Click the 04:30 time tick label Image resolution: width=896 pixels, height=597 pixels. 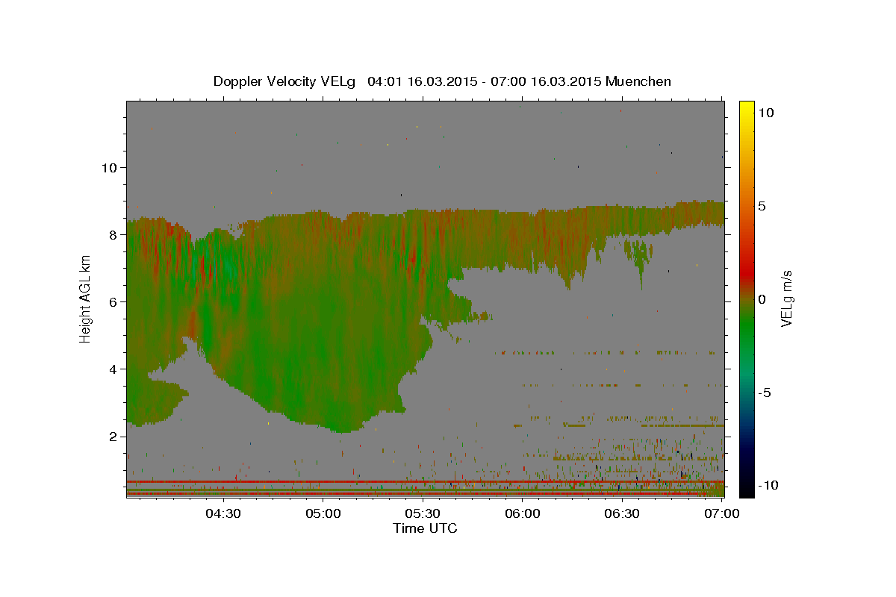point(223,513)
